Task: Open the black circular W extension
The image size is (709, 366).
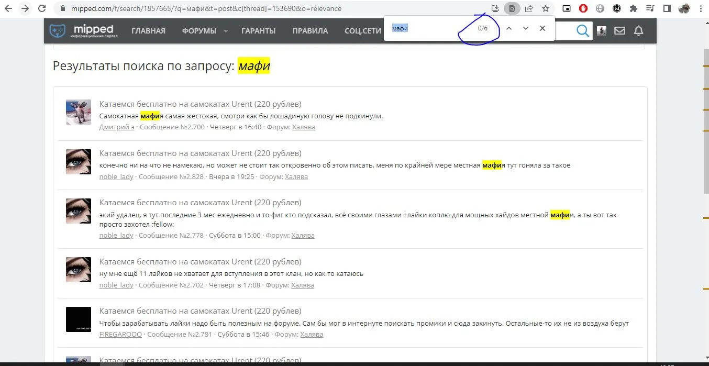Action: point(617,8)
